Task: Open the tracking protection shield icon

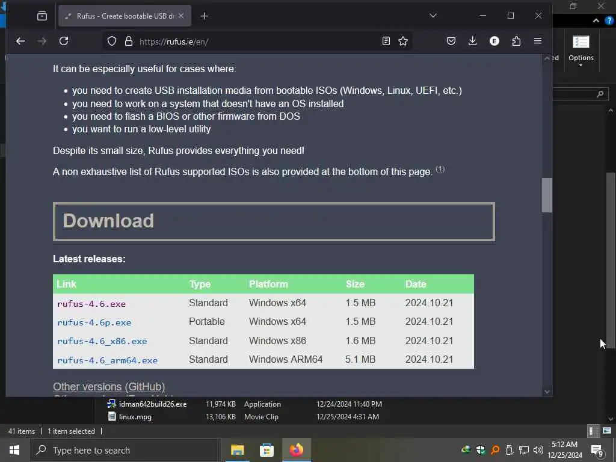Action: [x=112, y=42]
